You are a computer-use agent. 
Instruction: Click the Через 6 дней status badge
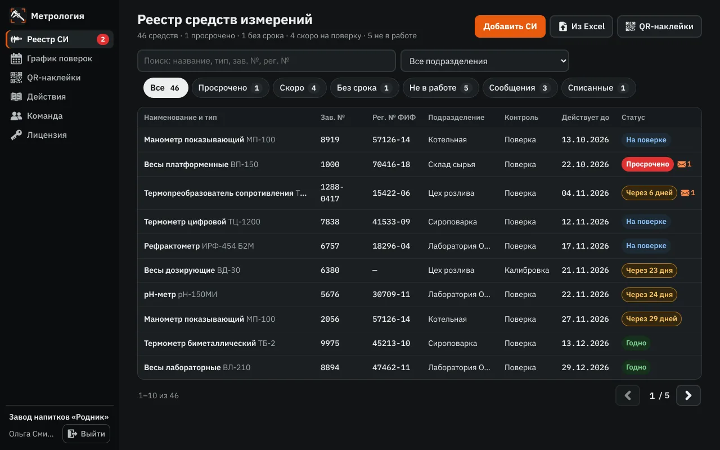[649, 193]
